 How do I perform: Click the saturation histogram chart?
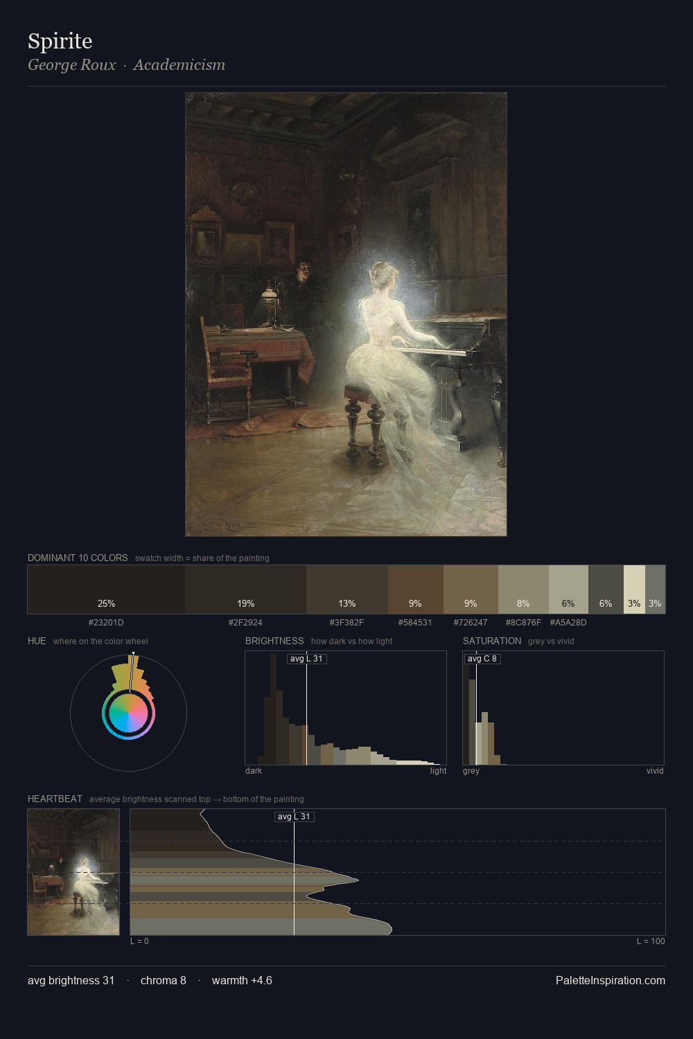[x=563, y=708]
